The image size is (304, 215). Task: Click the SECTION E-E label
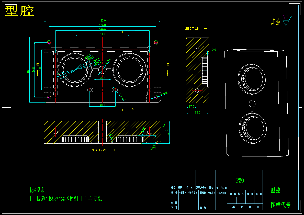[x=104, y=150]
